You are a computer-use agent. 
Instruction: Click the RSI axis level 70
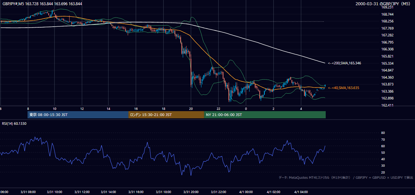pyautogui.click(x=383, y=139)
